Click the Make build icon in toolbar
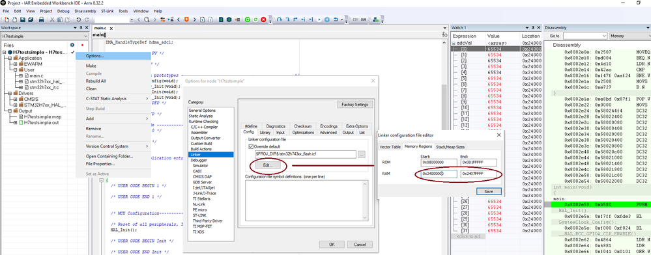This screenshot has height=255, width=651. coord(229,20)
